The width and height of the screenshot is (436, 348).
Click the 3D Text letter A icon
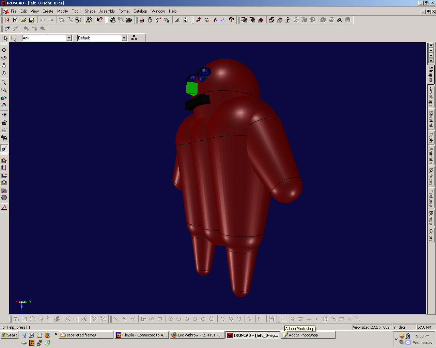tap(177, 20)
